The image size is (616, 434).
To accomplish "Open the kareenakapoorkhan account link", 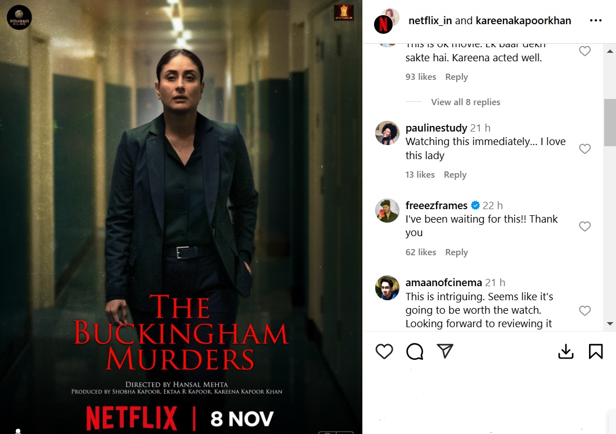I will [x=523, y=20].
